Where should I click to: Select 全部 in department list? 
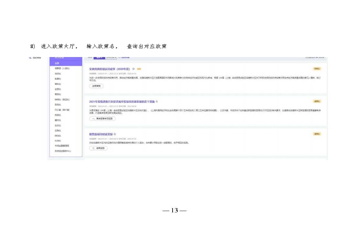[57, 63]
